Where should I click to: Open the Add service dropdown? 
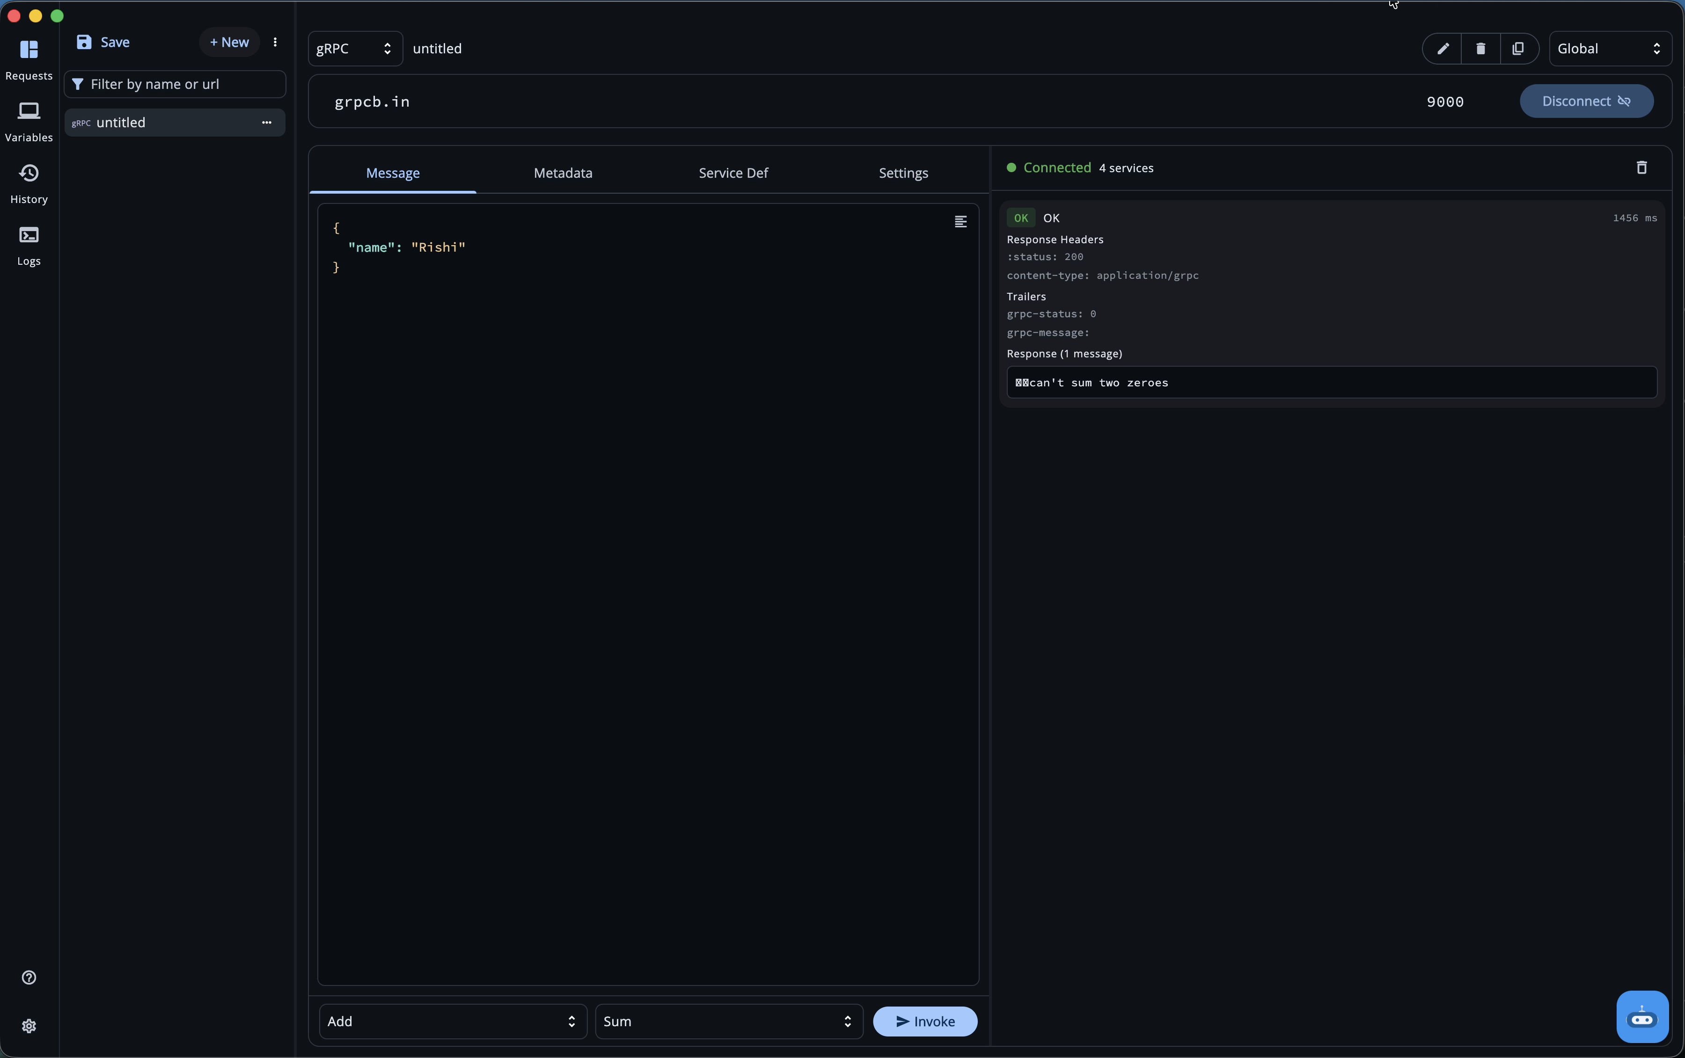453,1021
